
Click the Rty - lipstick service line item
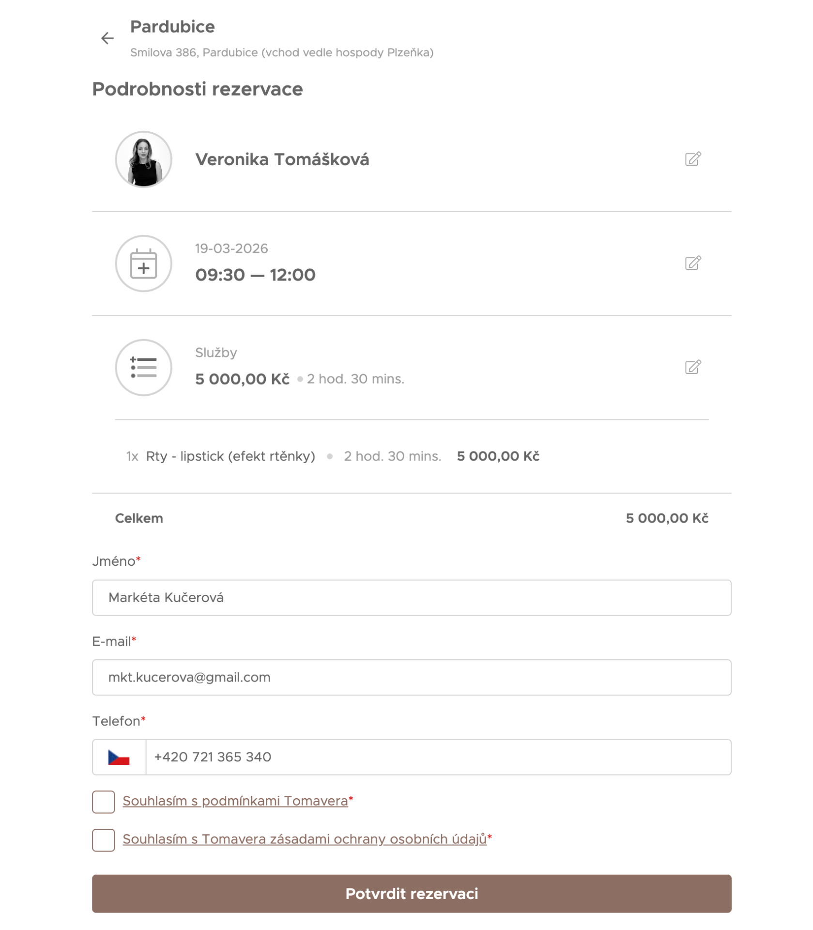point(230,456)
